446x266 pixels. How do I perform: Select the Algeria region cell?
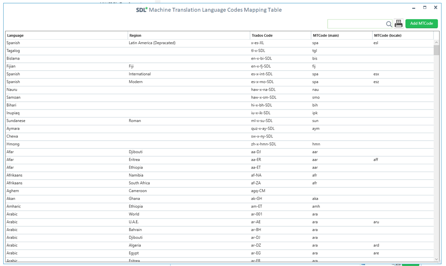135,245
